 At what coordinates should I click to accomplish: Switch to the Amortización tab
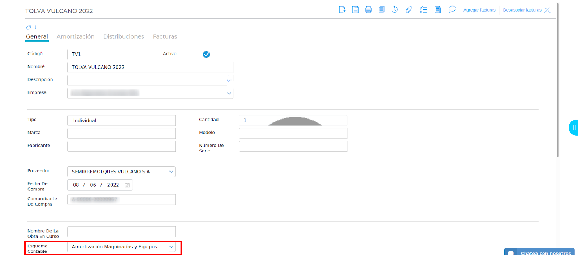click(x=76, y=36)
